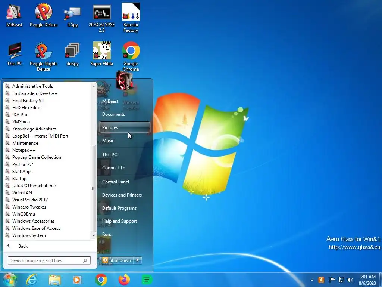Launch Peggle Deluxe from the desktop

coord(44,15)
